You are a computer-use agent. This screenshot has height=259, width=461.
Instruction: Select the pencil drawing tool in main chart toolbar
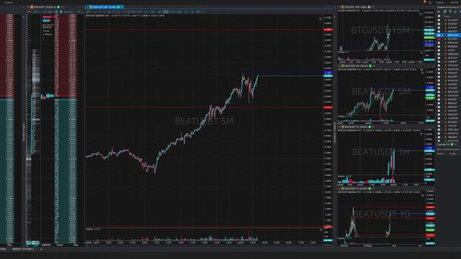click(x=87, y=12)
